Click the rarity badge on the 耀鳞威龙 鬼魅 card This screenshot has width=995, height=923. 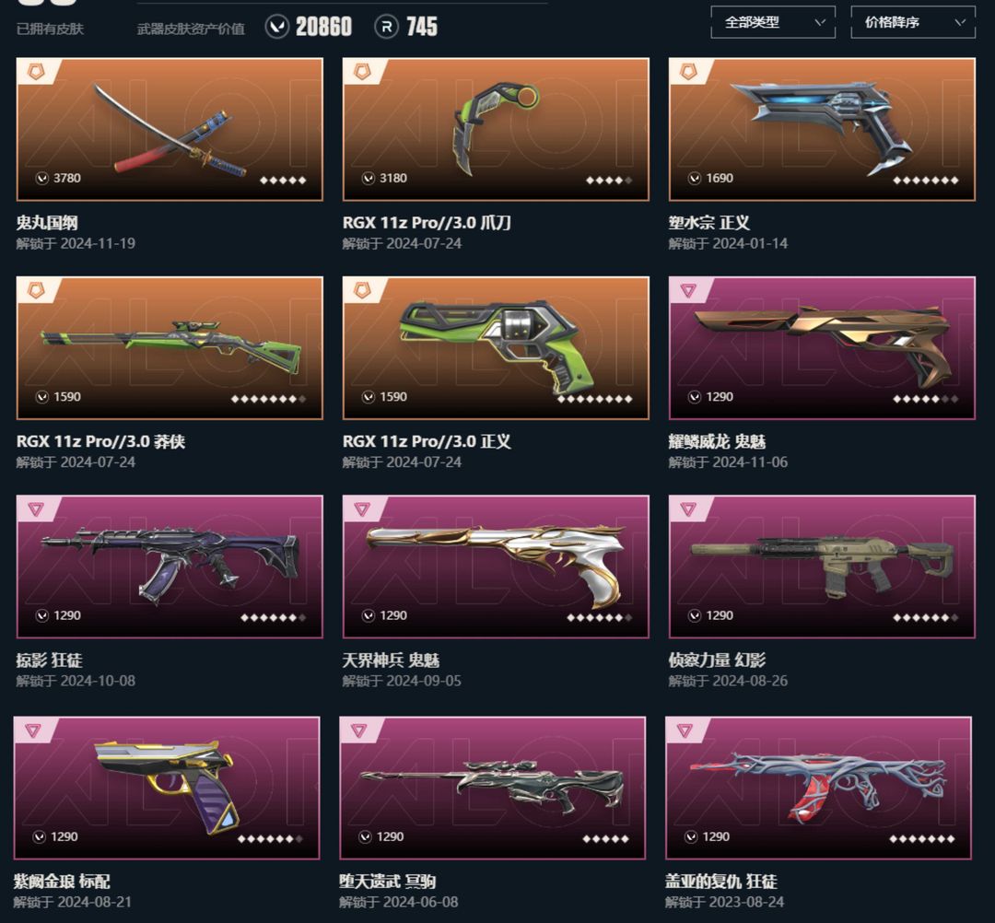tap(688, 290)
